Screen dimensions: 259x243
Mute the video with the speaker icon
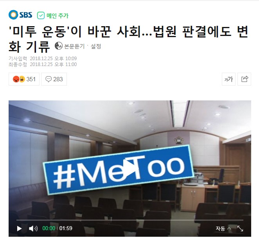click(33, 229)
